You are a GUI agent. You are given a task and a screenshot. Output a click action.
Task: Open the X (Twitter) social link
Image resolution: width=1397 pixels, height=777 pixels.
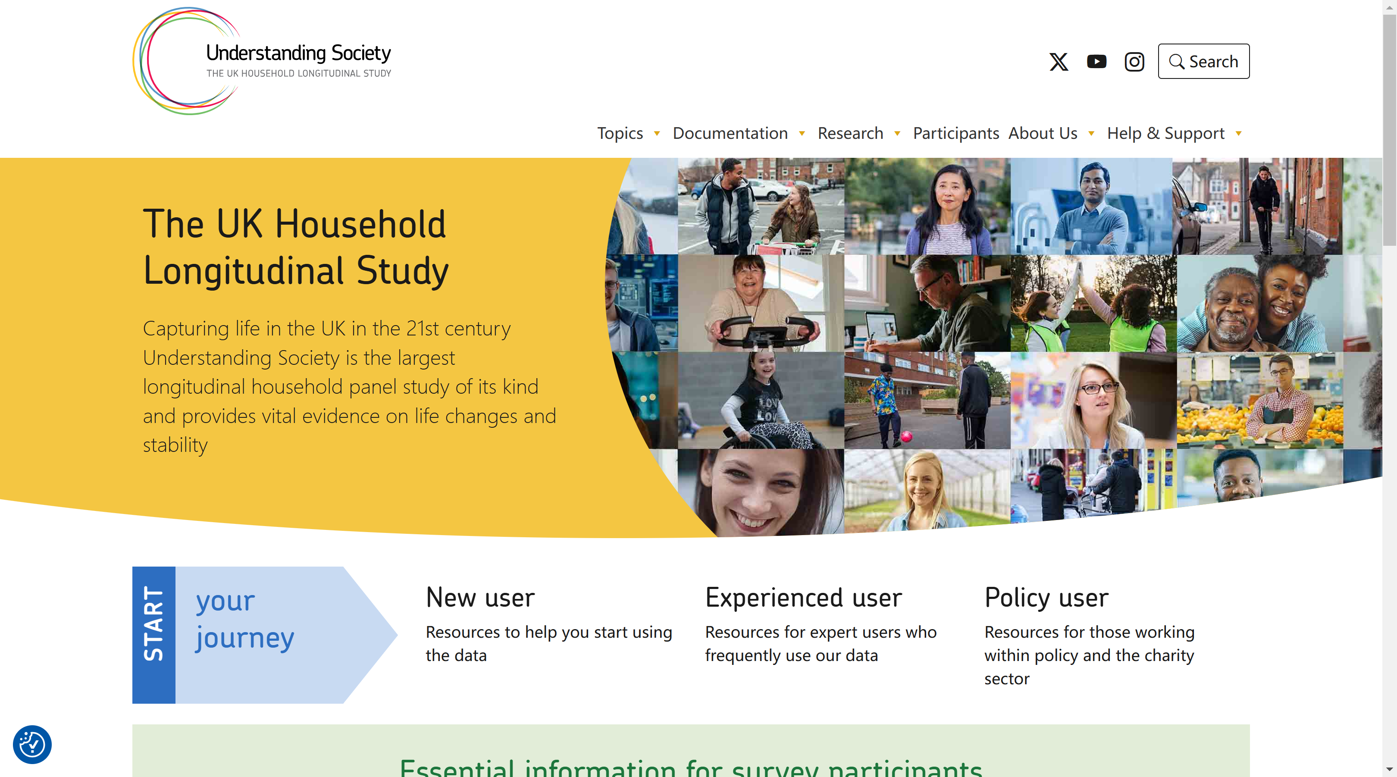click(1058, 62)
